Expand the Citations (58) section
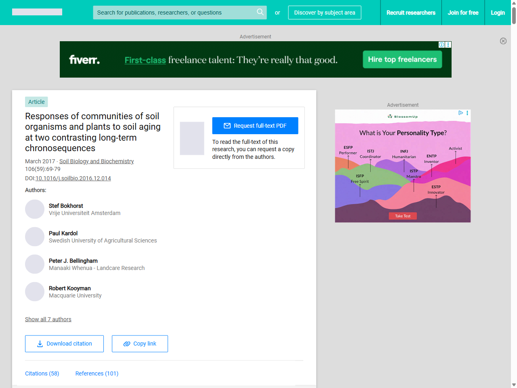Screen dimensions: 517x388 [42, 373]
